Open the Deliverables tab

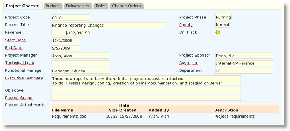pos(78,6)
